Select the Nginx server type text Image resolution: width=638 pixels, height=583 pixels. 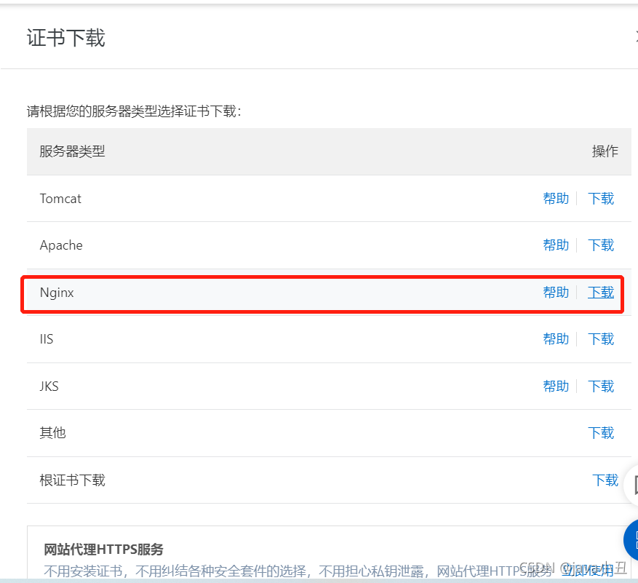click(x=57, y=293)
